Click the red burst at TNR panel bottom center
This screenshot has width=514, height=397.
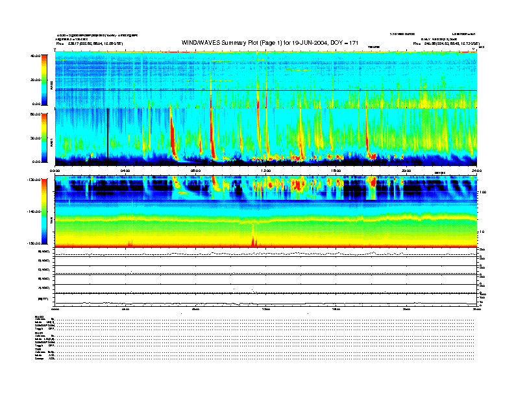(x=253, y=240)
